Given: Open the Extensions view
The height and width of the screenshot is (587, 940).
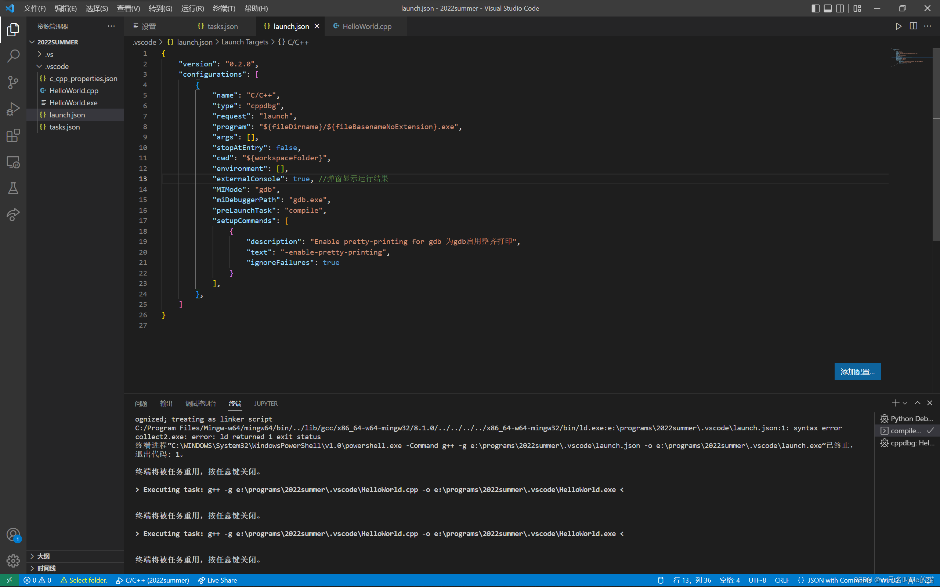Looking at the screenshot, I should click(x=13, y=135).
